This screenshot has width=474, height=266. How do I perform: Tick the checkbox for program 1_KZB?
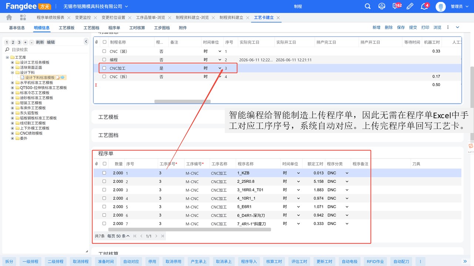pos(104,173)
